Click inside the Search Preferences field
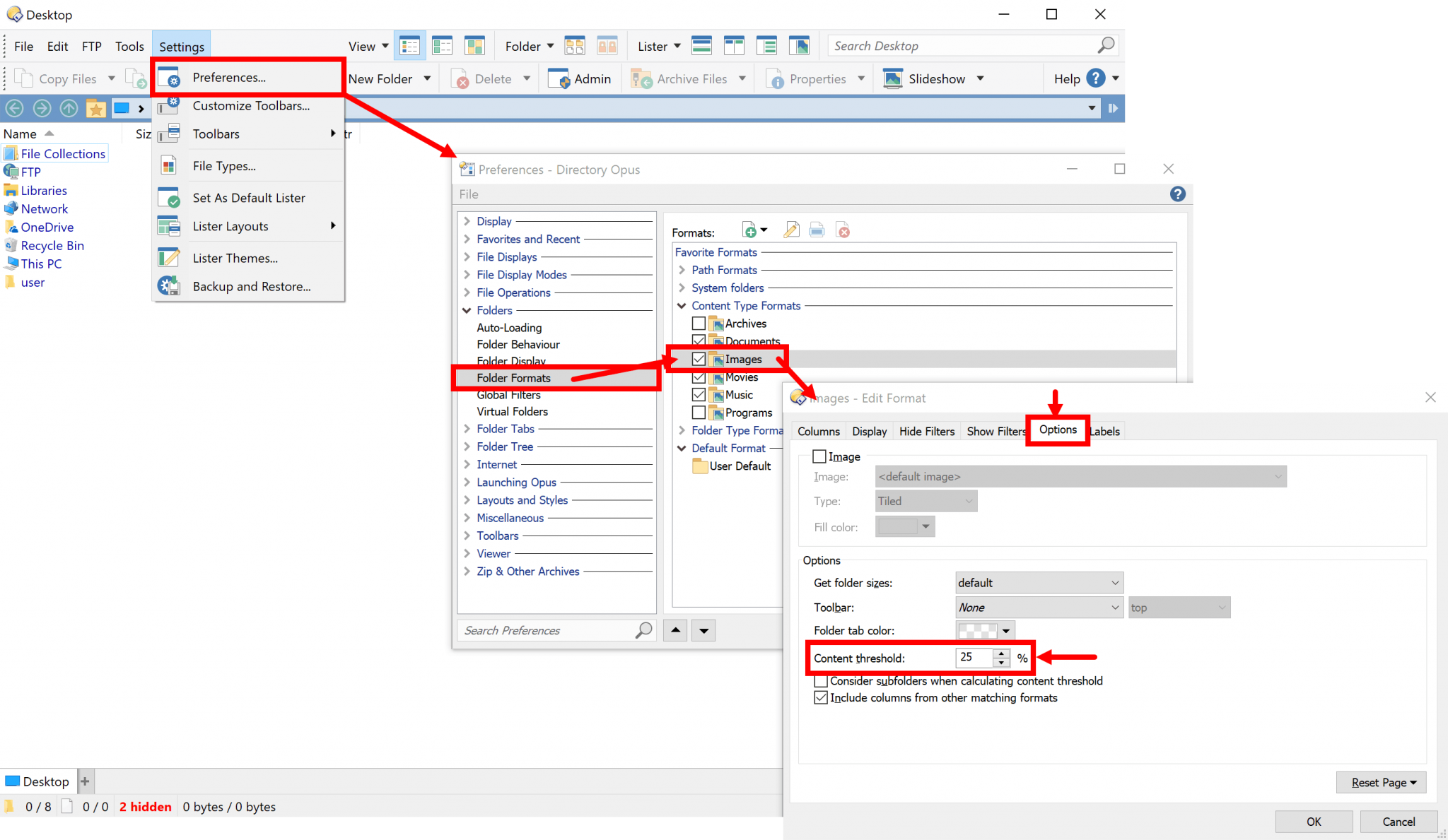The image size is (1448, 840). (551, 630)
